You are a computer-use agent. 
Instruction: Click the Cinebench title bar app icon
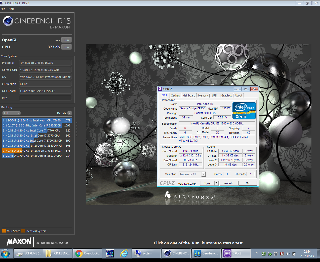(2, 3)
